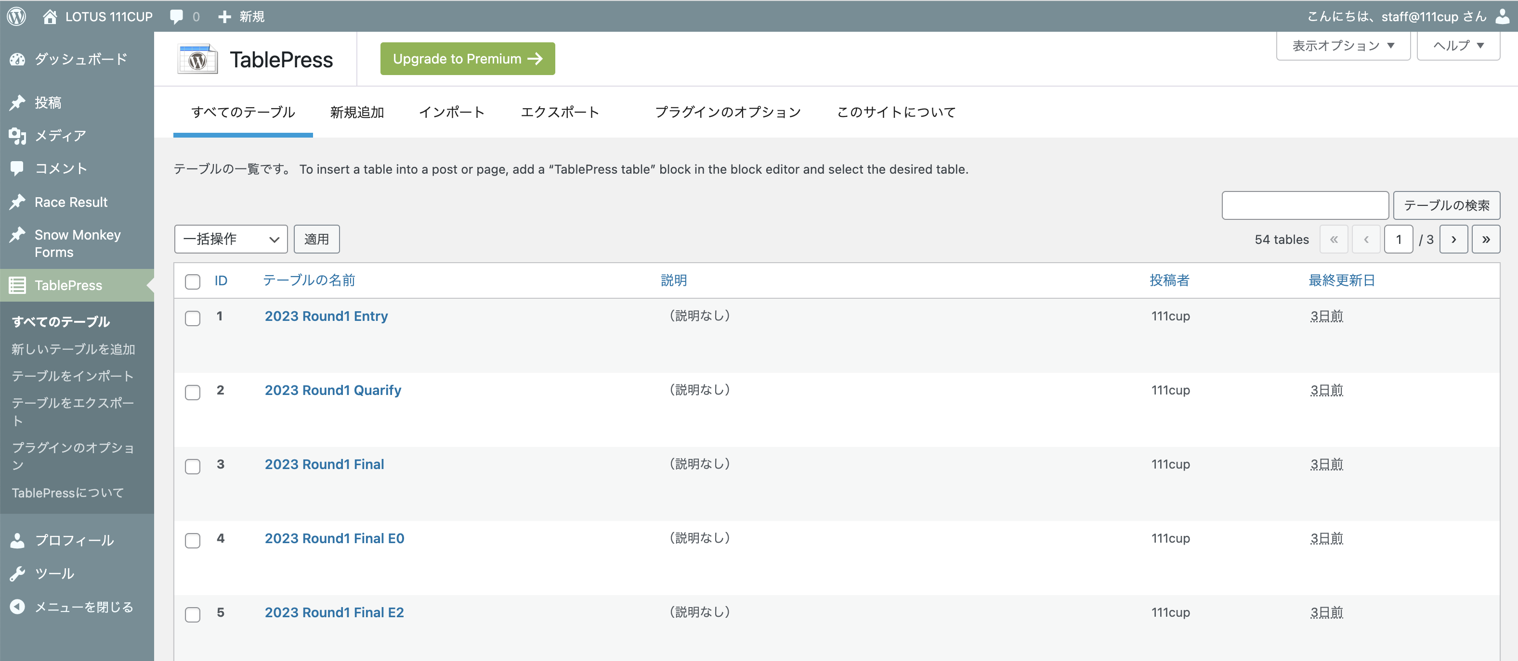Check the box for 2023 Round1 Final E2
The height and width of the screenshot is (661, 1518).
click(193, 614)
